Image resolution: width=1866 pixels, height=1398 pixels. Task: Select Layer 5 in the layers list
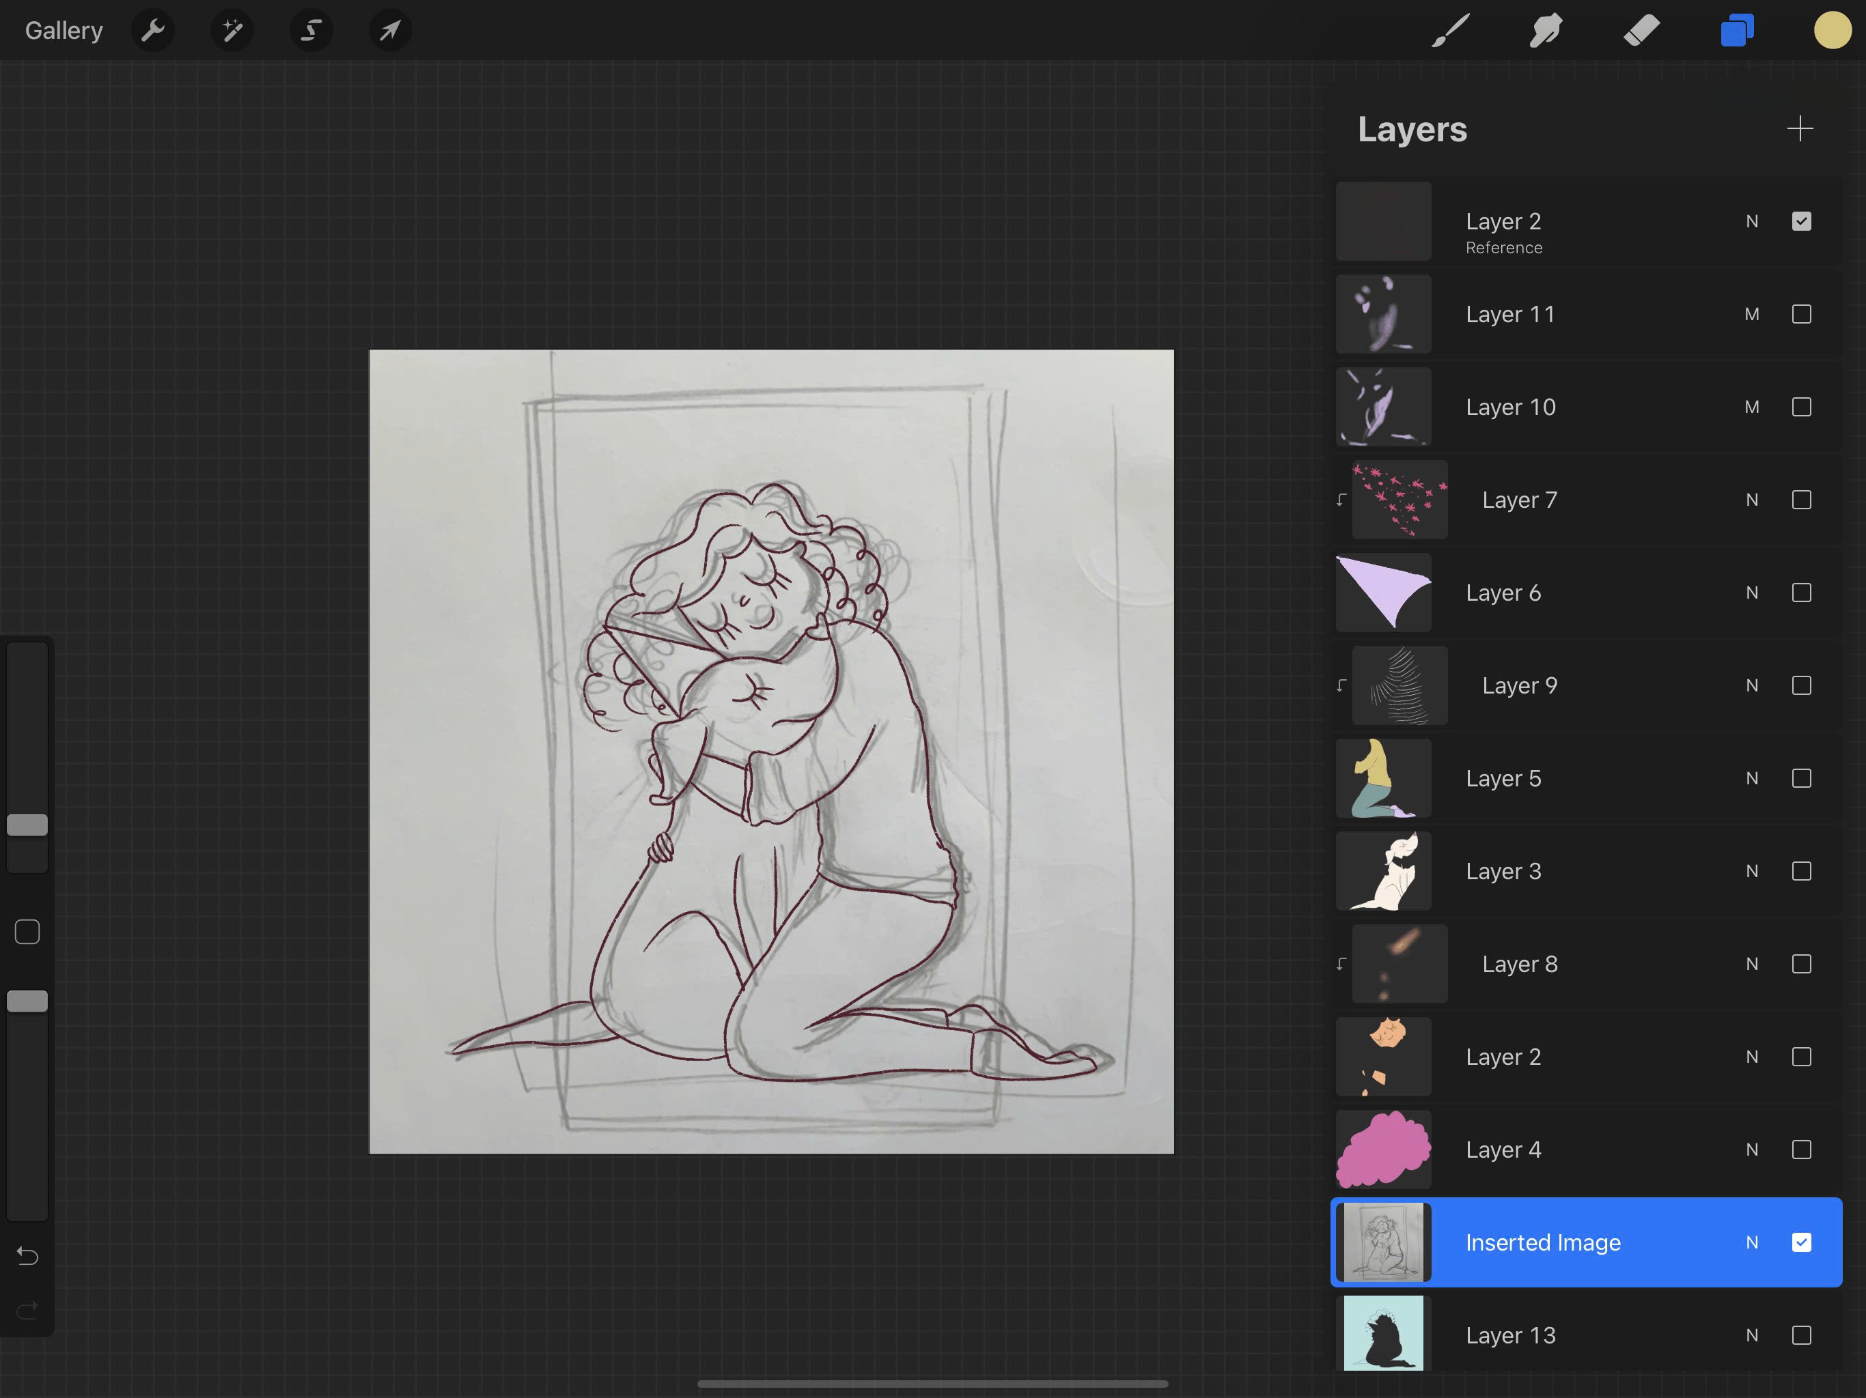tap(1503, 778)
